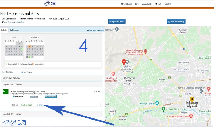Expand the August 30, 2021 - Monday section

52,114
